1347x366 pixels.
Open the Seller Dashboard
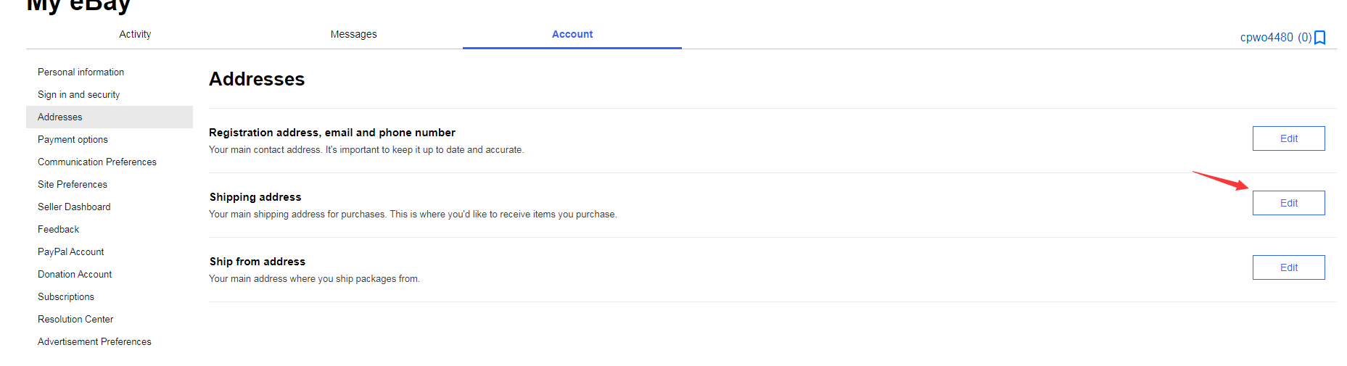[74, 207]
